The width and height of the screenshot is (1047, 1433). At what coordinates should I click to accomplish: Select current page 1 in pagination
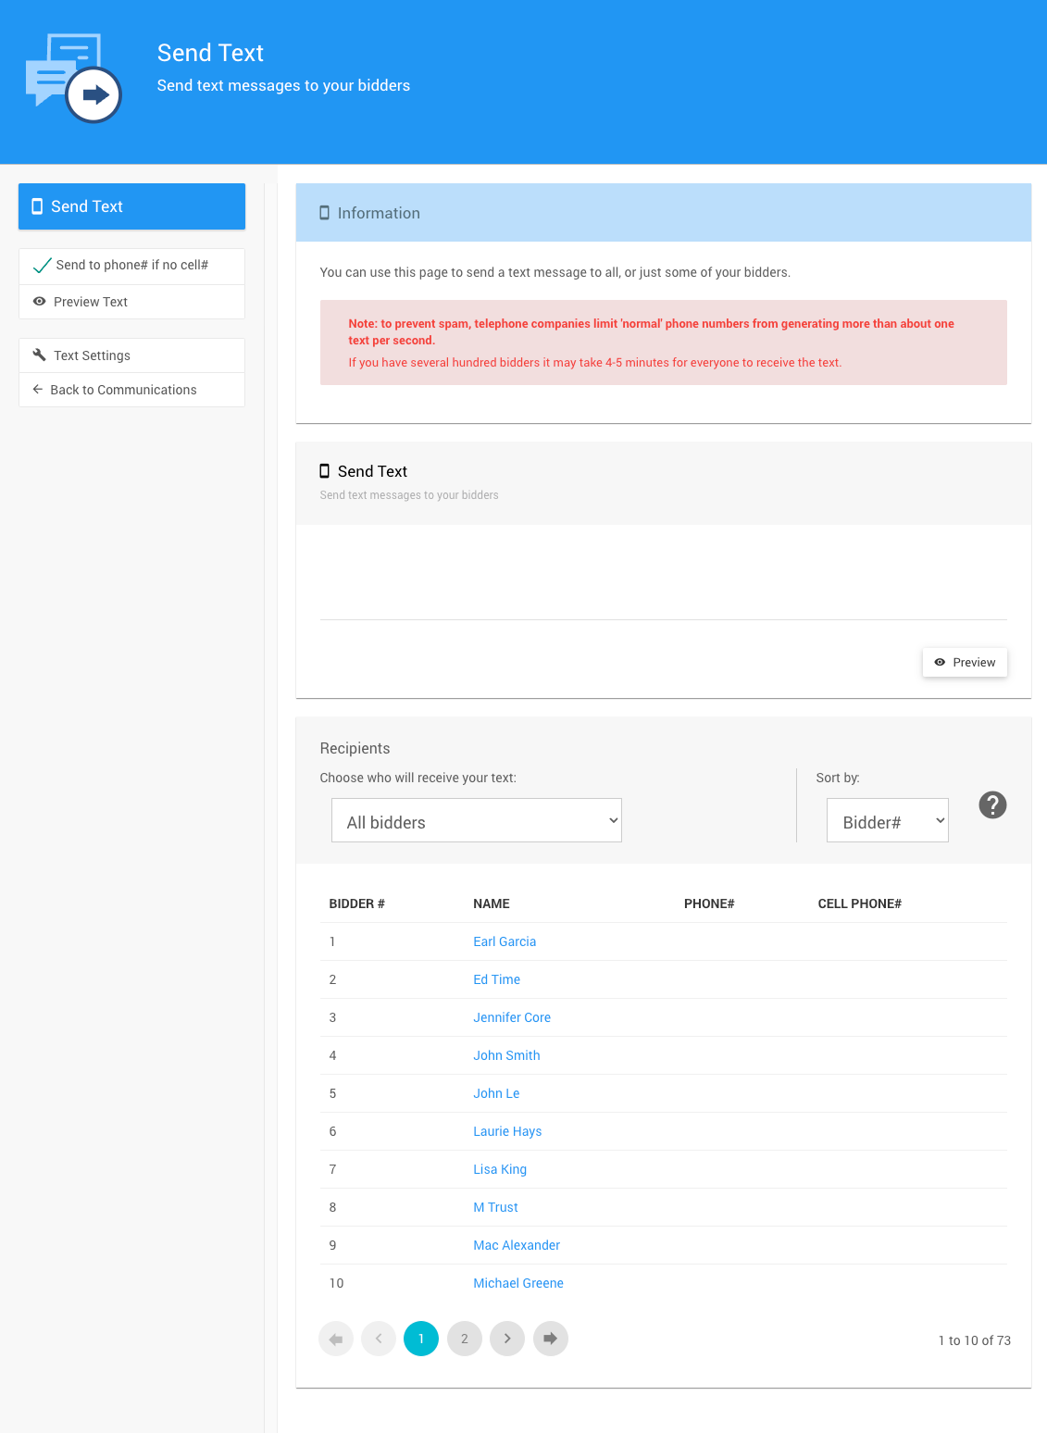pyautogui.click(x=421, y=1339)
